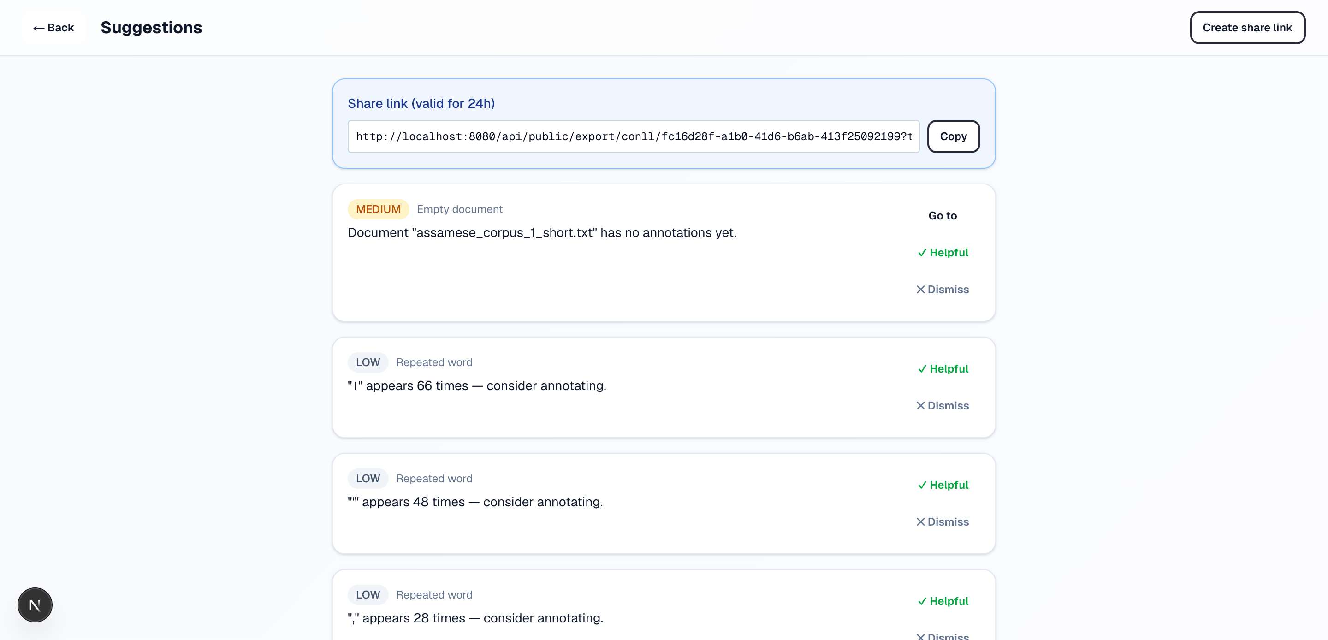The height and width of the screenshot is (640, 1328).
Task: Dismiss the Empty document suggestion
Action: (943, 289)
